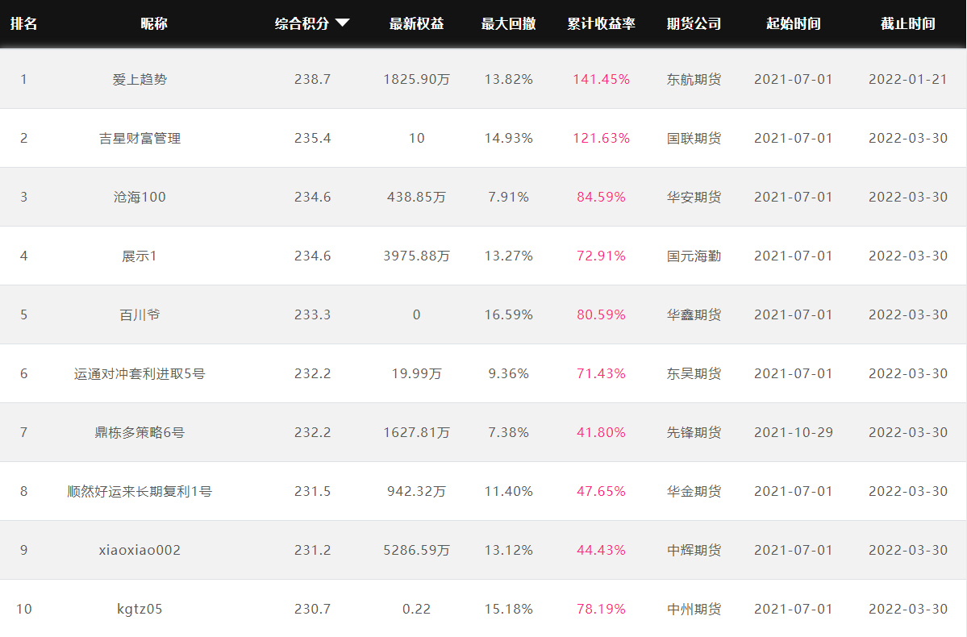Click score 231.2
Screen dimensions: 967x637
tap(312, 550)
